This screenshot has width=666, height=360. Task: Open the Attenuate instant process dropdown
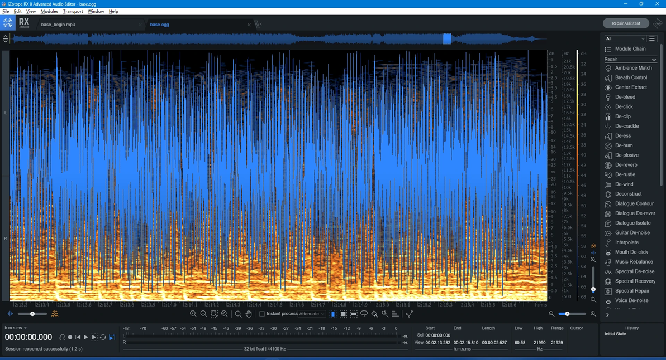(x=312, y=314)
